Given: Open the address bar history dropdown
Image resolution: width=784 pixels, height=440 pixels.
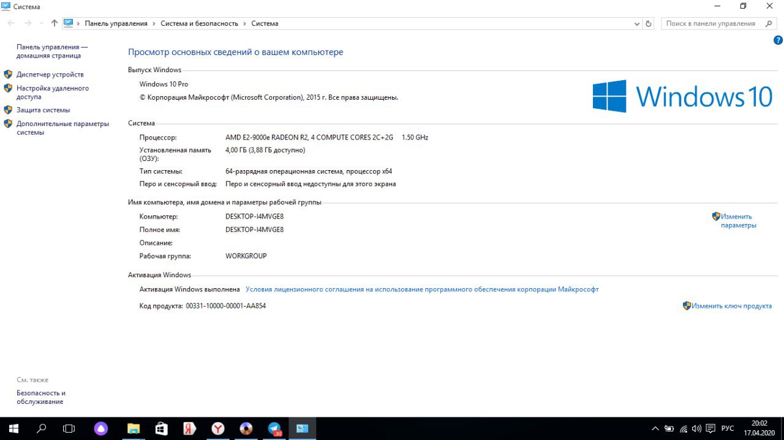Looking at the screenshot, I should click(637, 23).
